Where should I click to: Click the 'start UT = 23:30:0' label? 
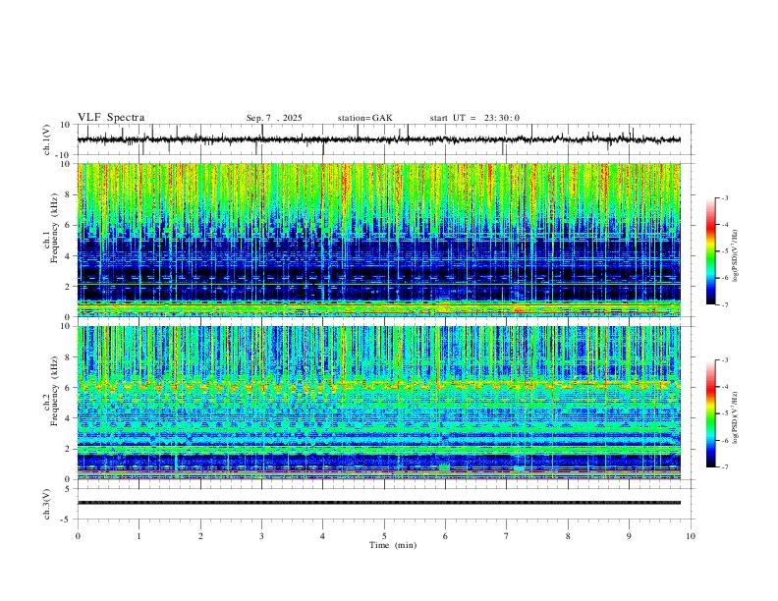(x=474, y=118)
